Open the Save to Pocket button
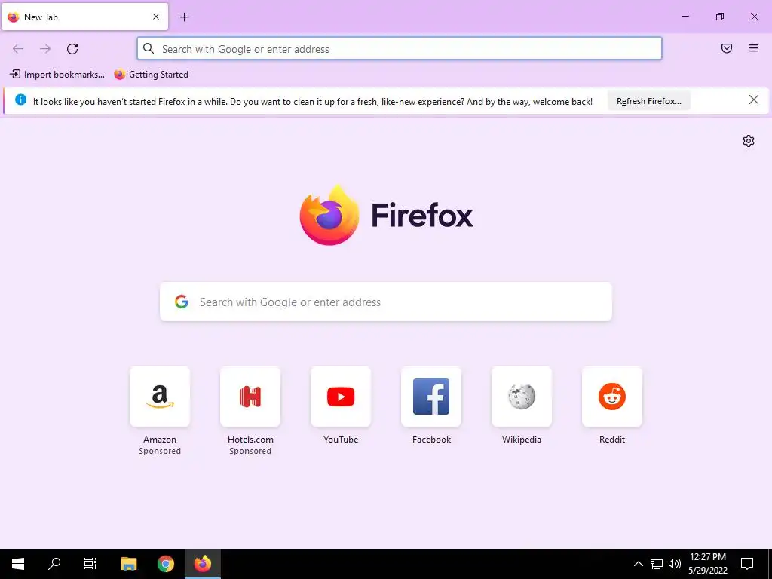772x579 pixels. click(x=726, y=48)
